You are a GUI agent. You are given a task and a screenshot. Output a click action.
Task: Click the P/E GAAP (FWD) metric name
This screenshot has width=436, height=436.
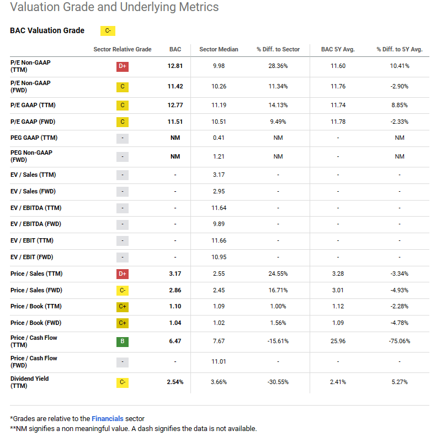click(x=33, y=122)
